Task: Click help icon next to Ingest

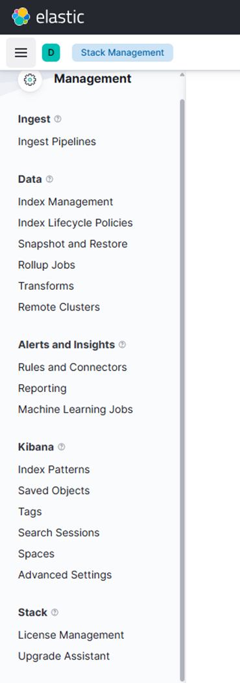Action: (x=58, y=119)
